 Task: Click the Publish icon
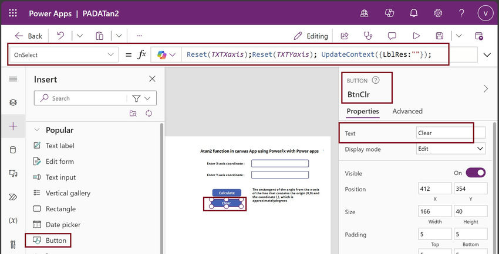coord(479,36)
